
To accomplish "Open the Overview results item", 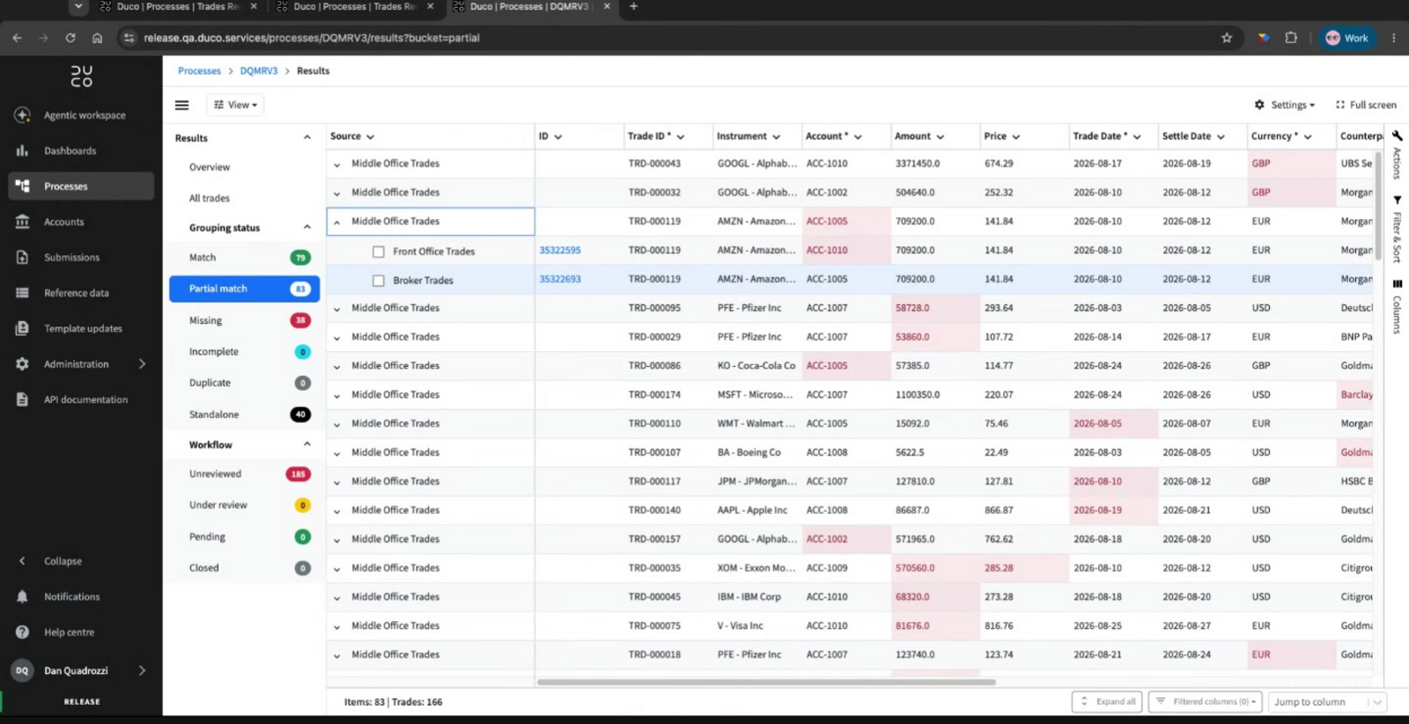I will [210, 167].
